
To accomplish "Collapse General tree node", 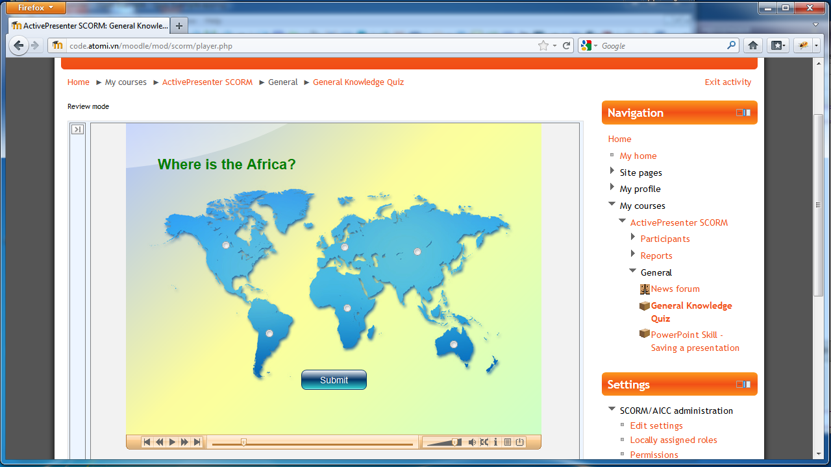I will (633, 271).
